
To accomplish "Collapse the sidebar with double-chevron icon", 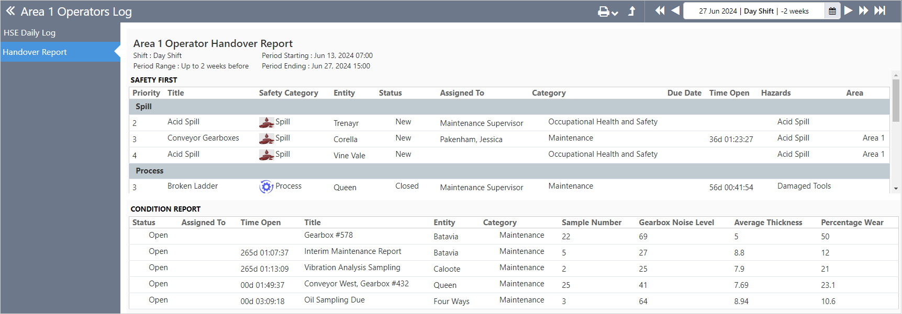I will tap(10, 11).
